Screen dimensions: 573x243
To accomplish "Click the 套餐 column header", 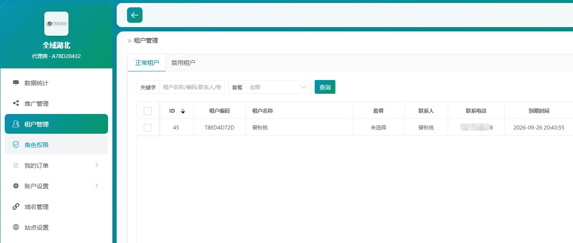I will pyautogui.click(x=378, y=111).
